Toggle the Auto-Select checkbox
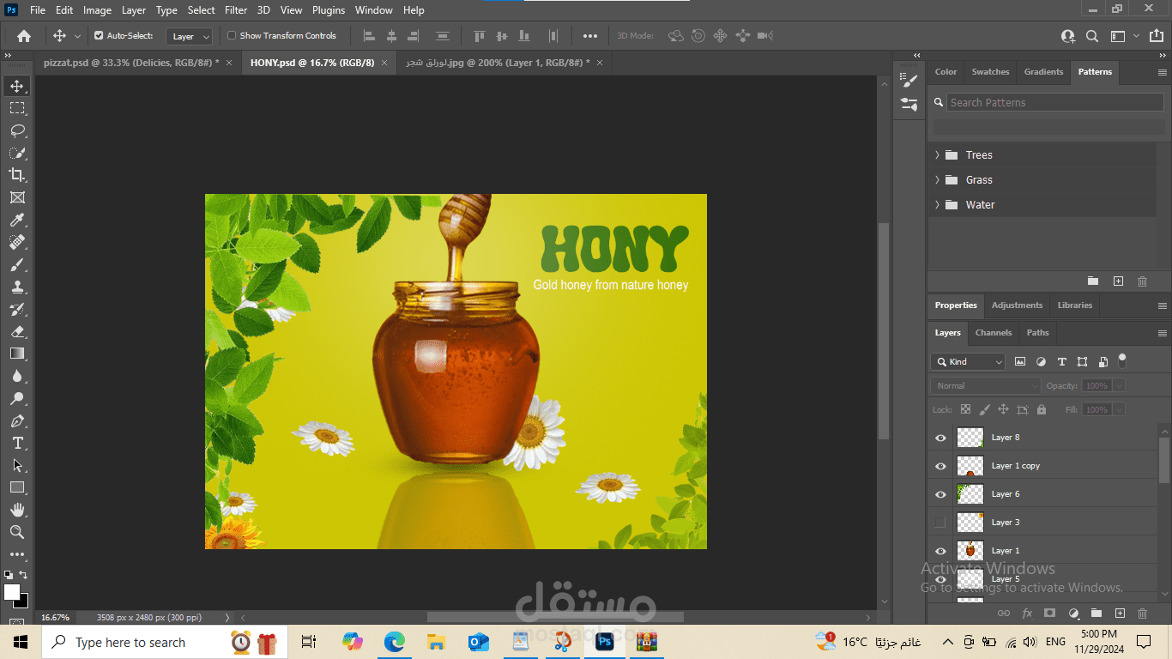 pyautogui.click(x=99, y=36)
